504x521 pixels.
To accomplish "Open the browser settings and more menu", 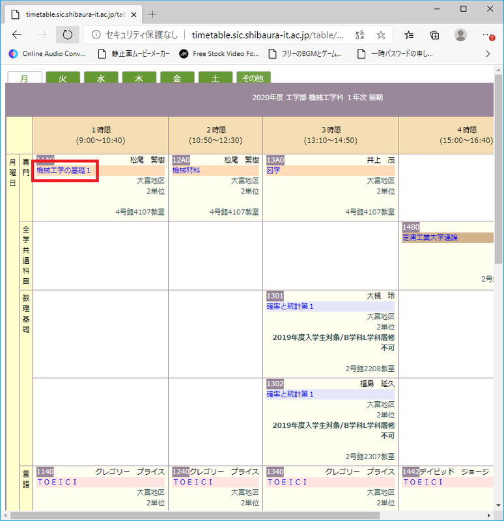I will click(487, 35).
